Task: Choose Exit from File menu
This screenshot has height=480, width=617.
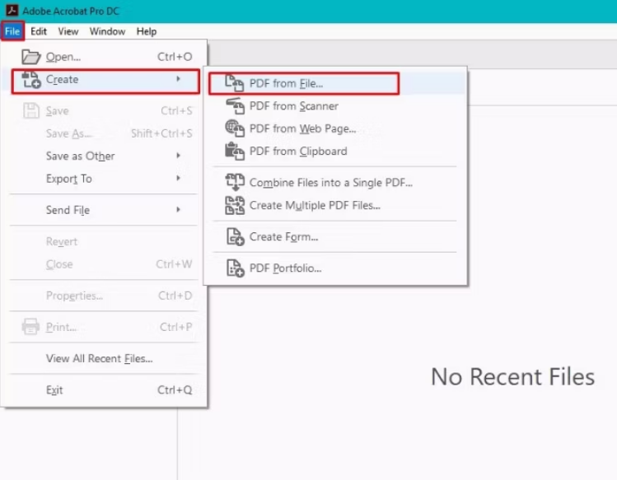Action: point(104,390)
